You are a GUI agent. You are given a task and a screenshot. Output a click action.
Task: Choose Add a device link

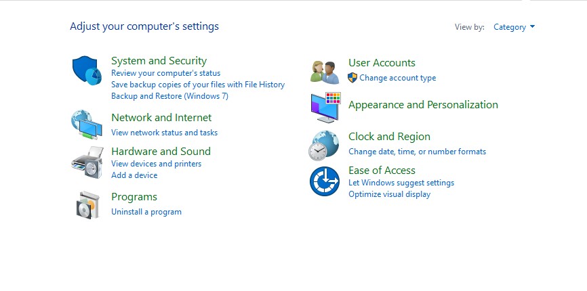tap(134, 175)
